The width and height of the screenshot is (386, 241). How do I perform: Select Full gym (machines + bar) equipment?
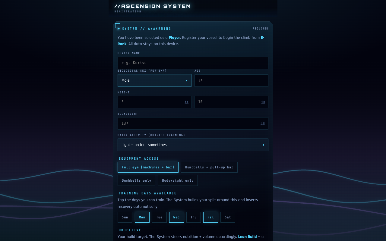tap(148, 167)
